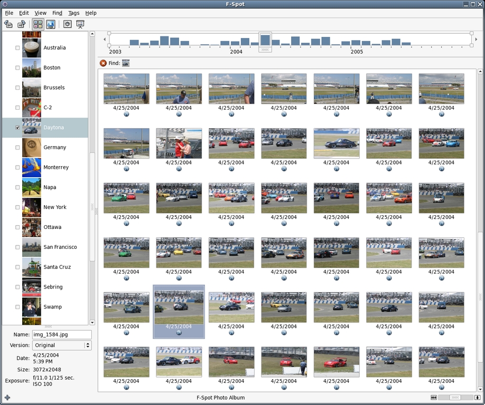
Task: Start the slideshow from the toolbar
Action: [x=80, y=24]
